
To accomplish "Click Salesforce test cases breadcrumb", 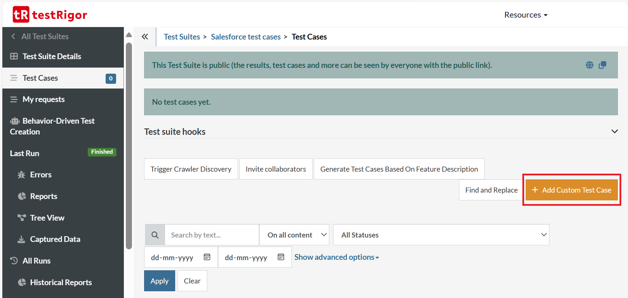I will click(246, 37).
